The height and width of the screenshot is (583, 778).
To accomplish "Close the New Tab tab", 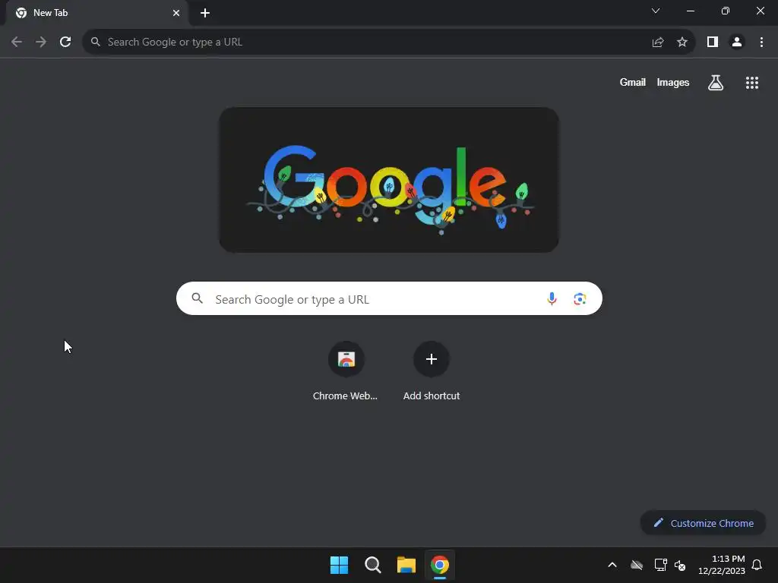I will (x=176, y=13).
